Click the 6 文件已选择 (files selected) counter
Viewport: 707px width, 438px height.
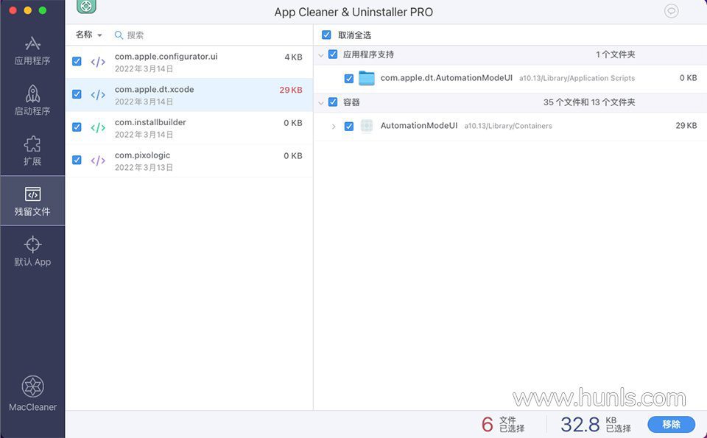503,425
